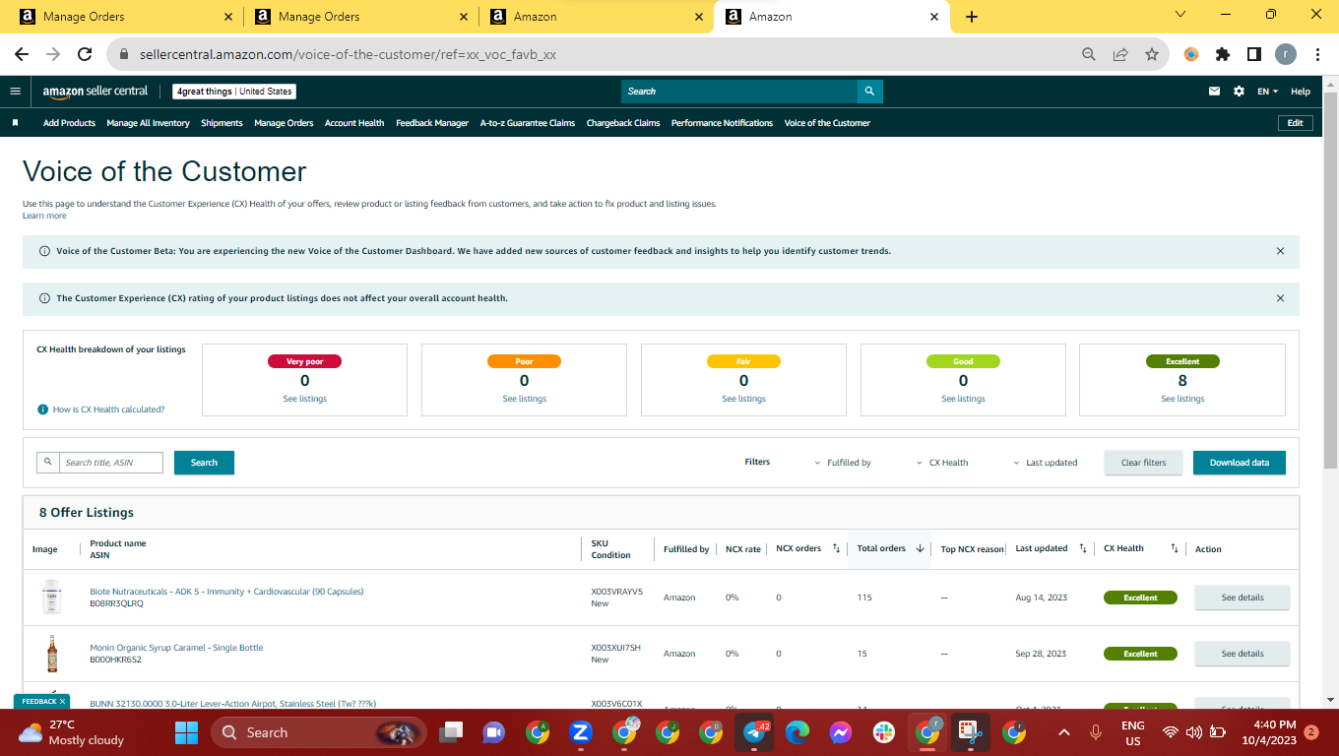Dismiss the Voice of the Customer Beta banner
The width and height of the screenshot is (1339, 756).
pos(1280,251)
